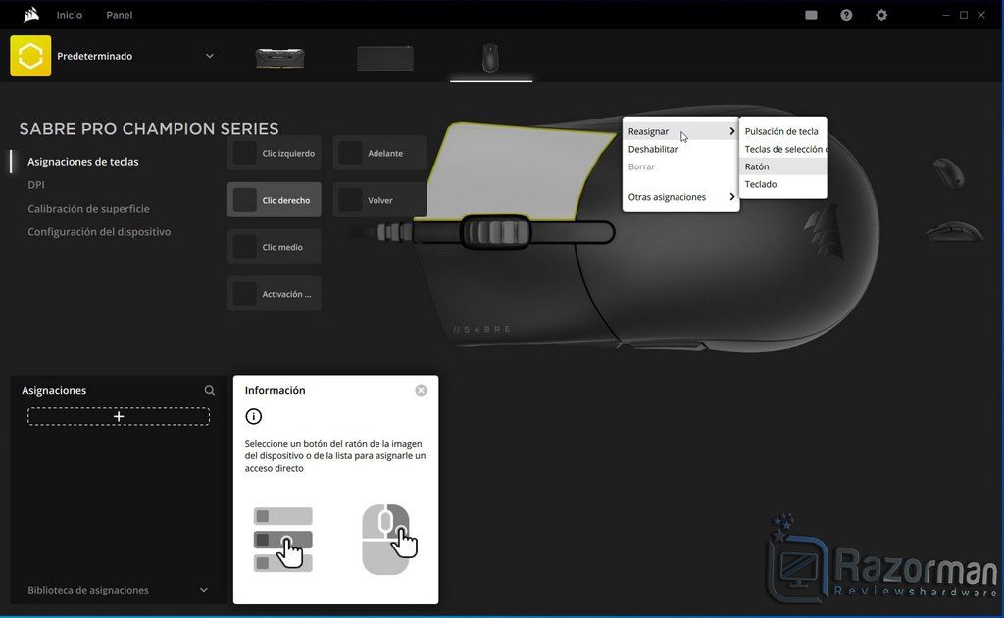This screenshot has height=618, width=1004.
Task: Choose Reasignar in the context menu
Action: click(680, 131)
